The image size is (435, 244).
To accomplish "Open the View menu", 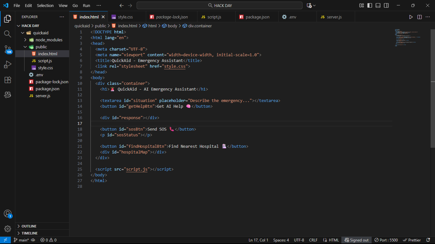I will click(x=63, y=5).
